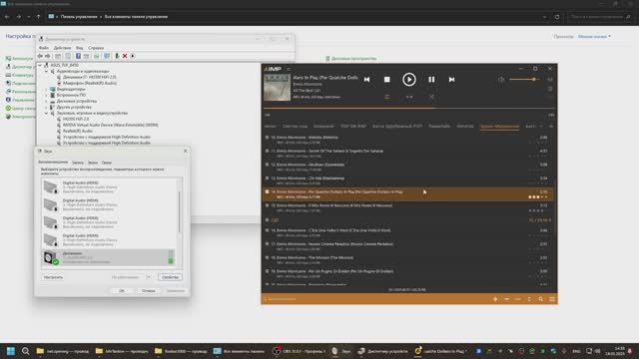
Task: Click Device Manager toolbar forward arrow
Action: tap(47, 56)
